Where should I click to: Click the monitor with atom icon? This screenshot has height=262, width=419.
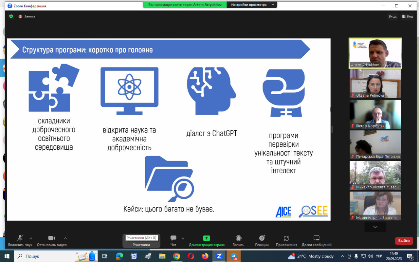coord(129,91)
